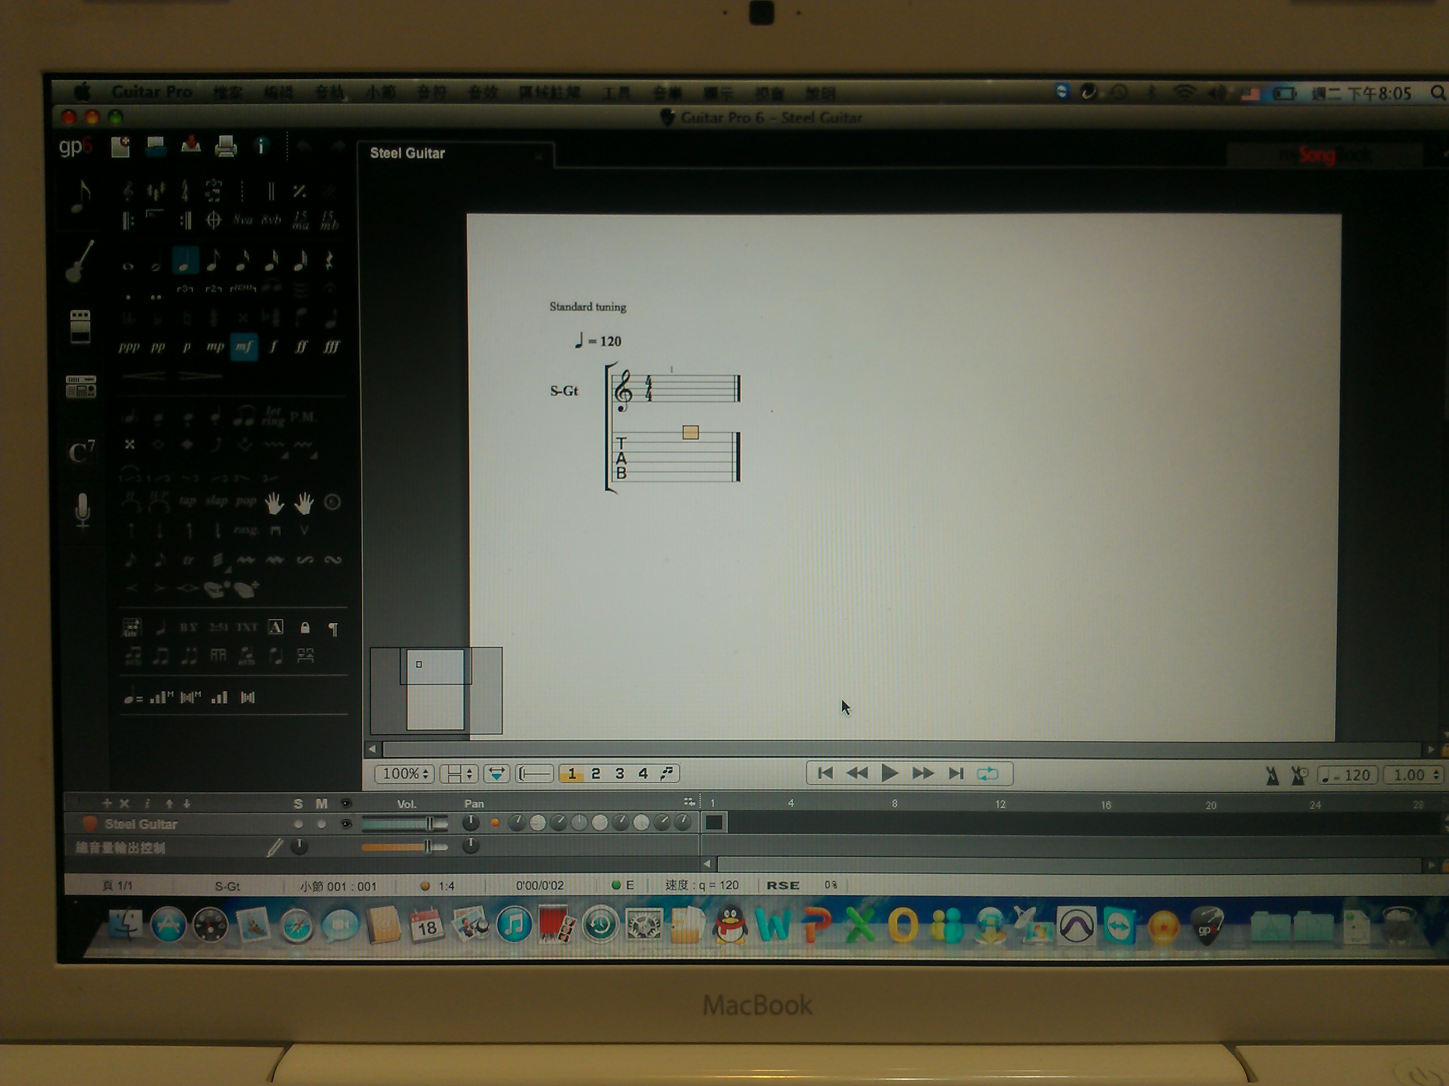Select the sixteenth note duration

tap(242, 261)
